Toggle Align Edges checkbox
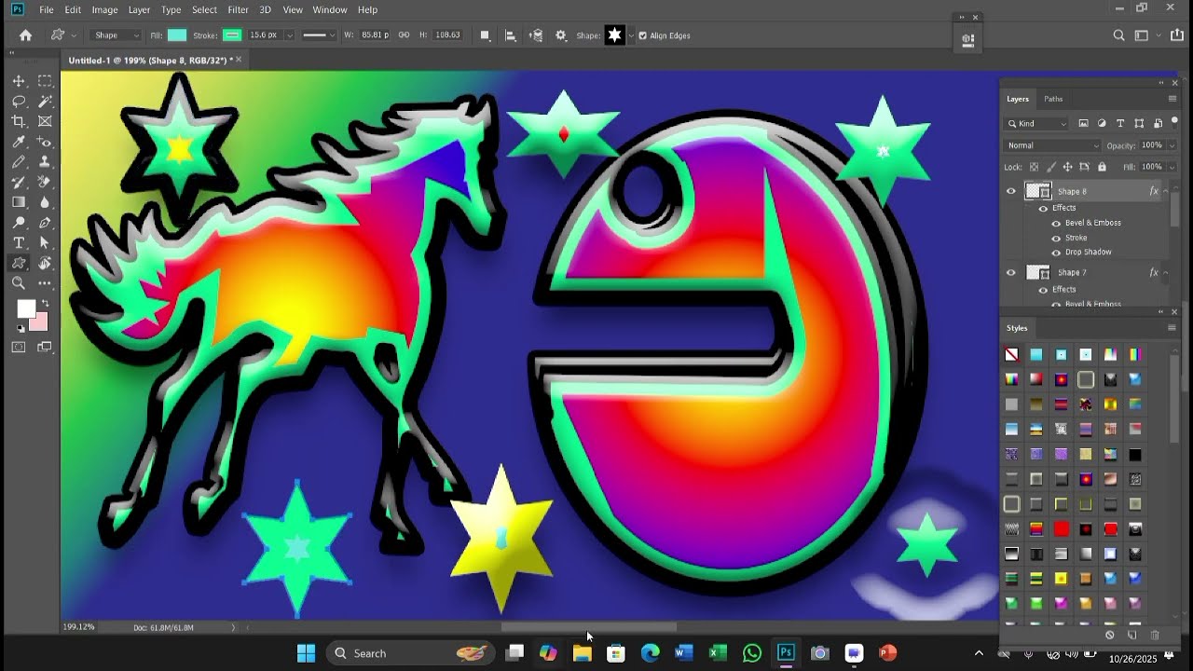 coord(642,35)
